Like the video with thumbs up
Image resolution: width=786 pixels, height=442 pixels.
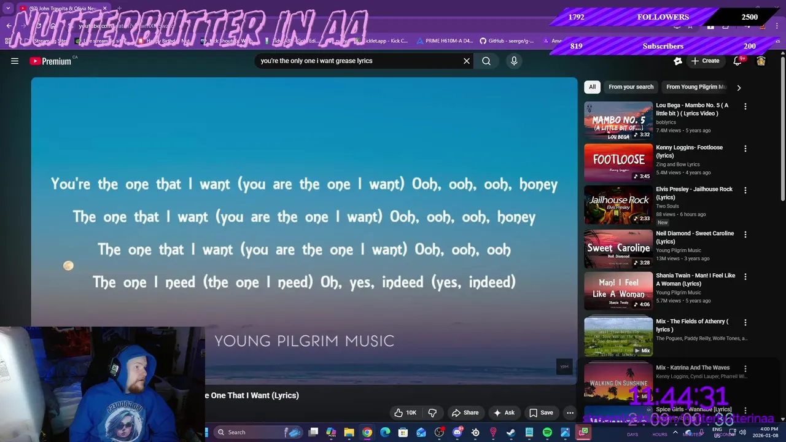click(x=405, y=413)
